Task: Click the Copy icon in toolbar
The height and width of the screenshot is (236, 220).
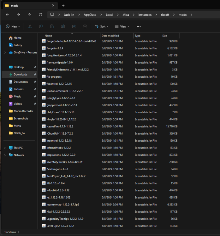Action: click(41, 26)
